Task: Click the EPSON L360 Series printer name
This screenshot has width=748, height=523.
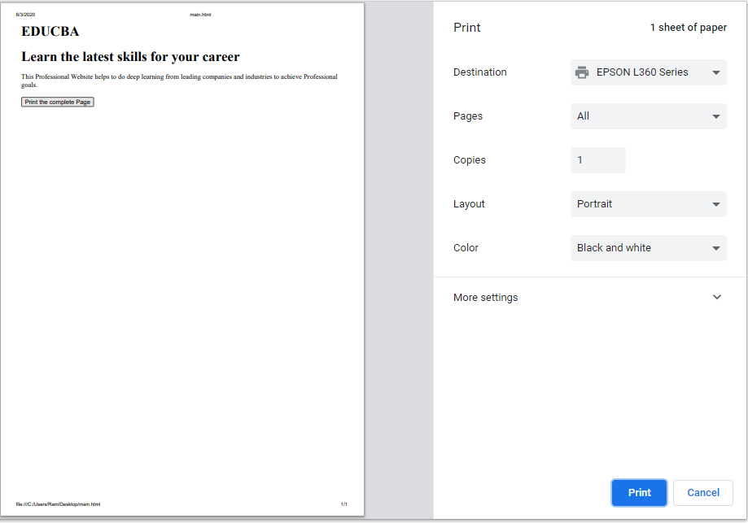Action: pos(641,72)
